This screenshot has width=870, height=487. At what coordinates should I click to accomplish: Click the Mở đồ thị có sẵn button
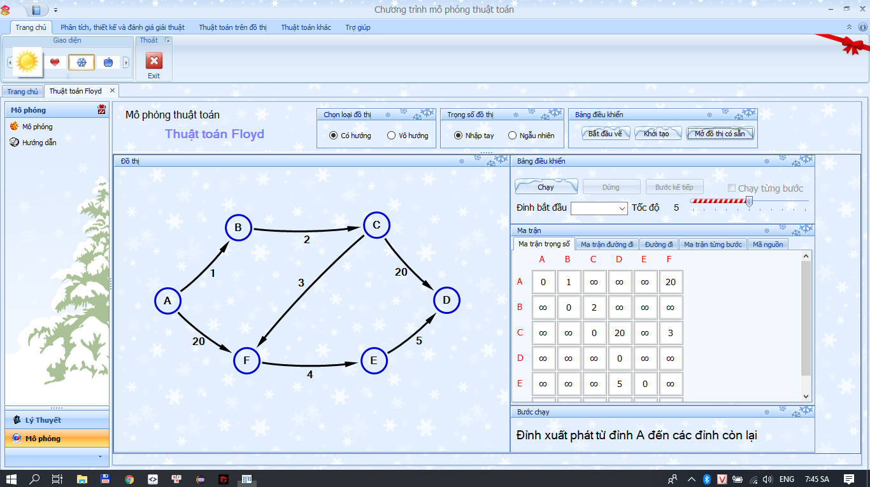719,134
